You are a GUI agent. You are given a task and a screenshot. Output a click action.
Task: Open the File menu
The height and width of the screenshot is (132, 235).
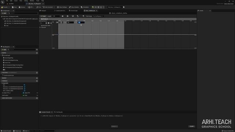click(x=7, y=1)
